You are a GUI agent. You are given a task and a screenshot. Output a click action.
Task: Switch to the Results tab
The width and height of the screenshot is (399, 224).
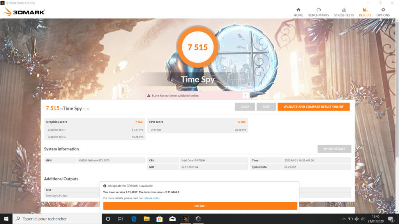[x=365, y=12]
